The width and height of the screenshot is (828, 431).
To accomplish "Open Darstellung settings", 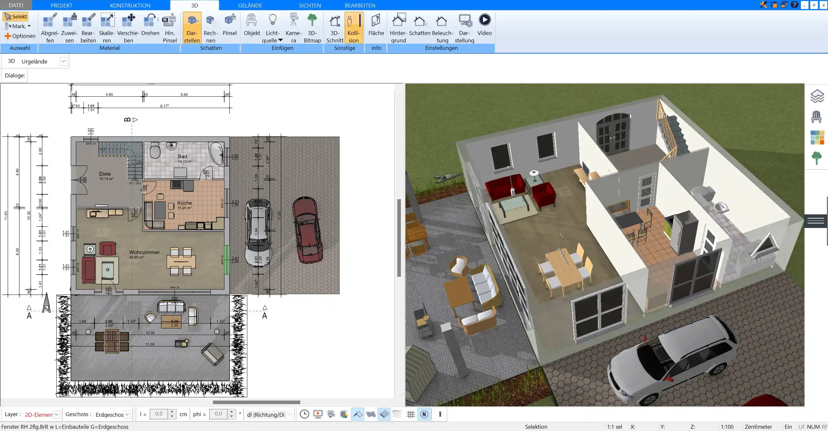I will click(x=464, y=28).
